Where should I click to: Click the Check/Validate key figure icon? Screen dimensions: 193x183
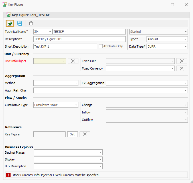tap(10, 23)
